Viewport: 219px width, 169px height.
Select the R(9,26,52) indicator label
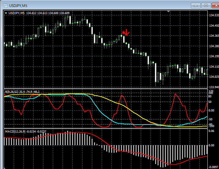(22, 92)
